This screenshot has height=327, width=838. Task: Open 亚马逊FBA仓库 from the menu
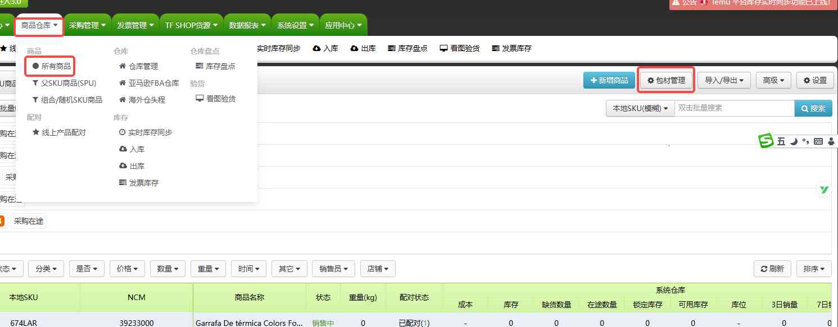coord(148,83)
